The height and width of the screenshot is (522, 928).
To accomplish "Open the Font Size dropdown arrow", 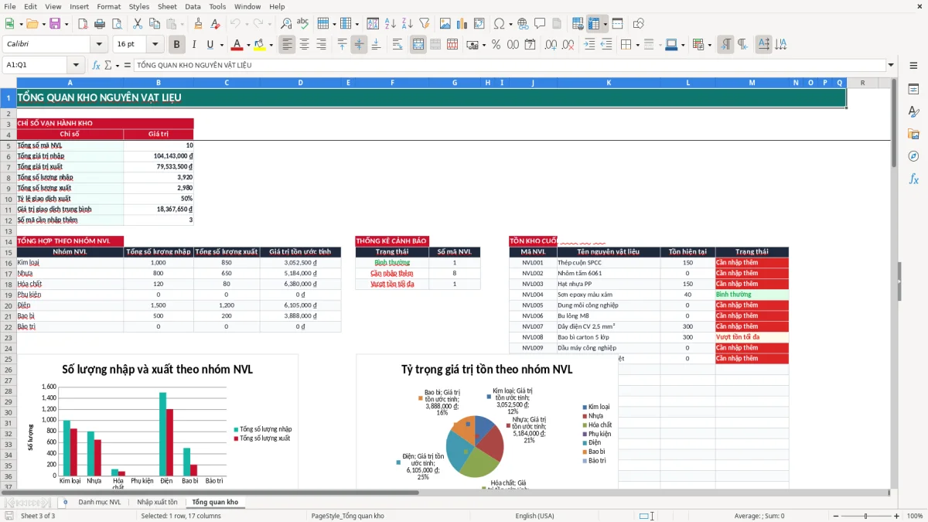I will 155,45.
